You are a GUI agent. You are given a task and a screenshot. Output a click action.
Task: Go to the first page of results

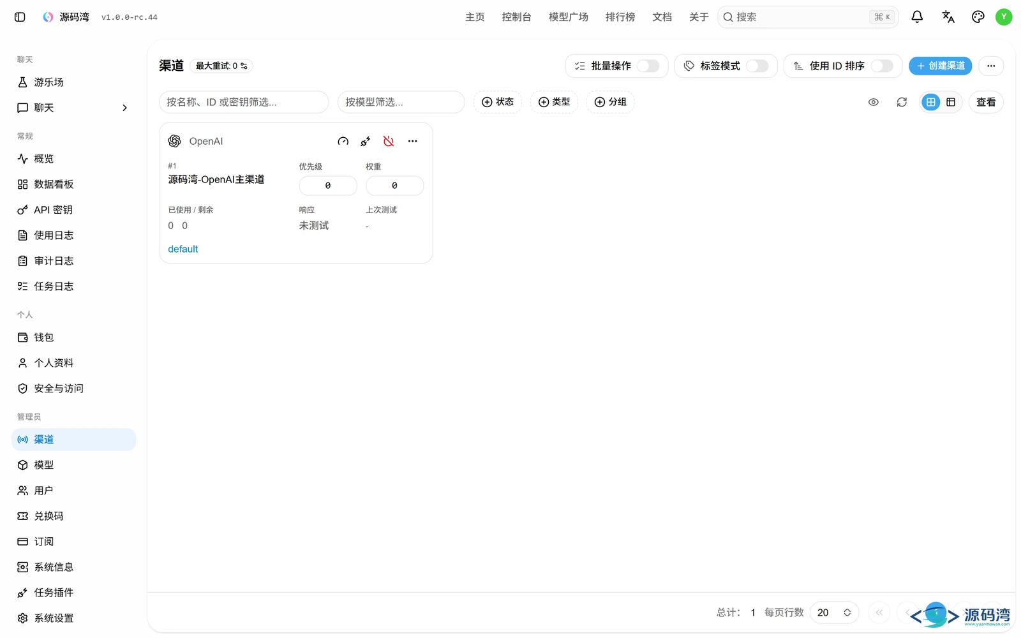(x=879, y=612)
